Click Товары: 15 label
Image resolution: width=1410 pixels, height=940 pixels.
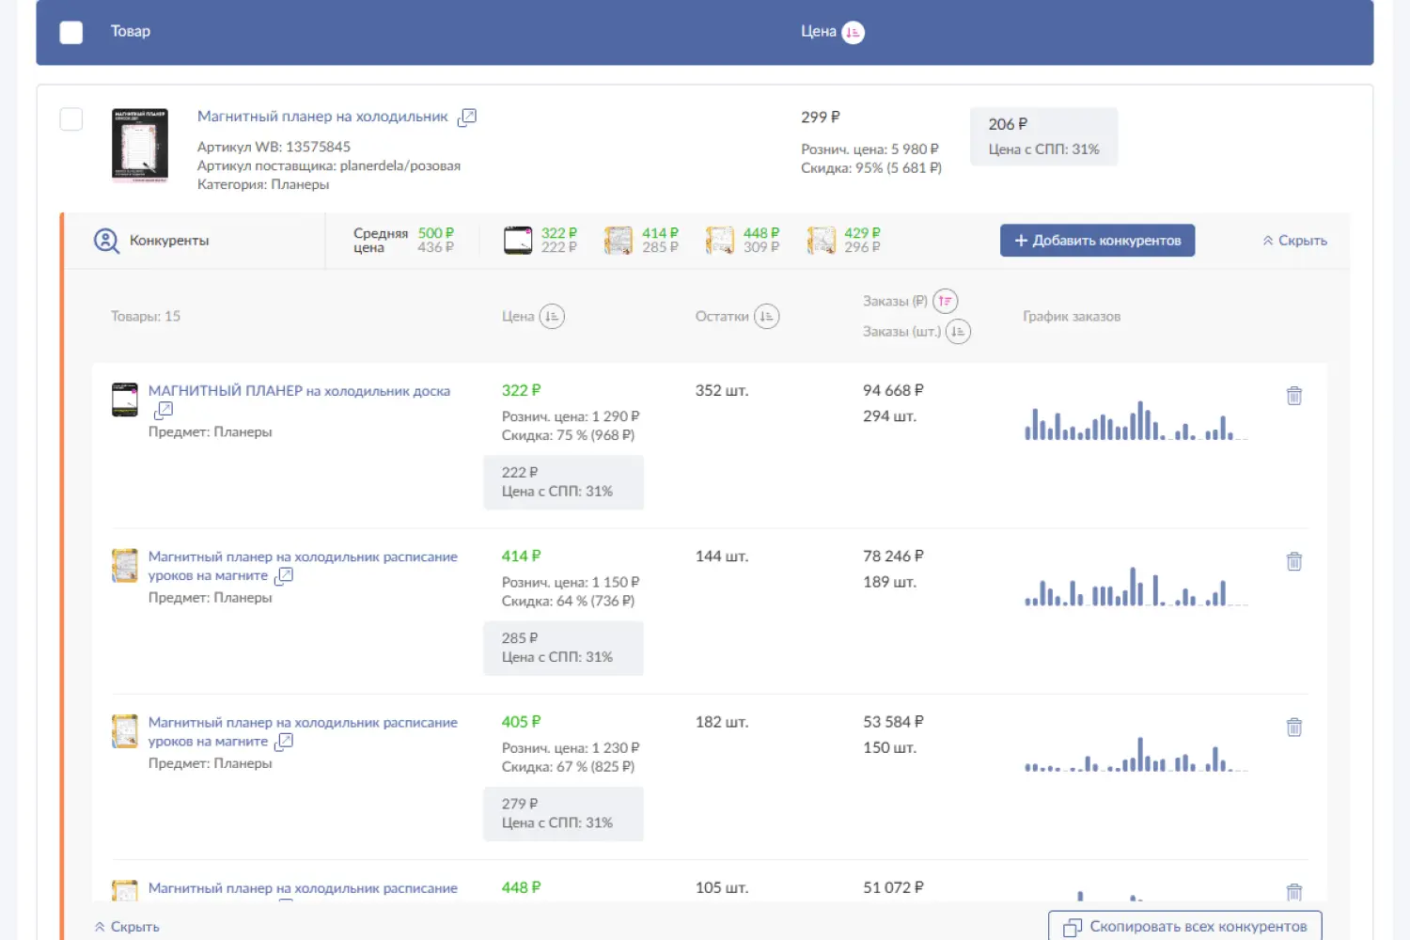(x=146, y=317)
